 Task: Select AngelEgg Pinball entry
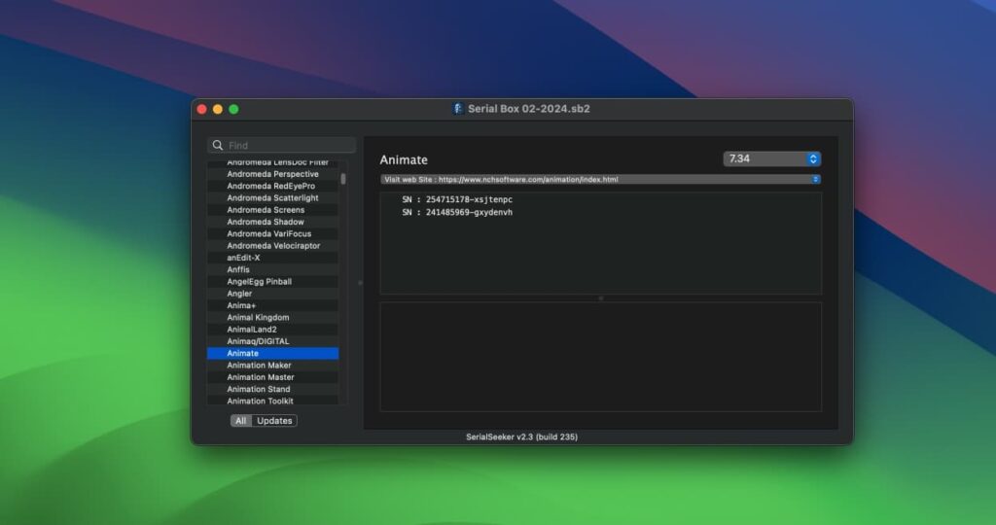[273, 282]
